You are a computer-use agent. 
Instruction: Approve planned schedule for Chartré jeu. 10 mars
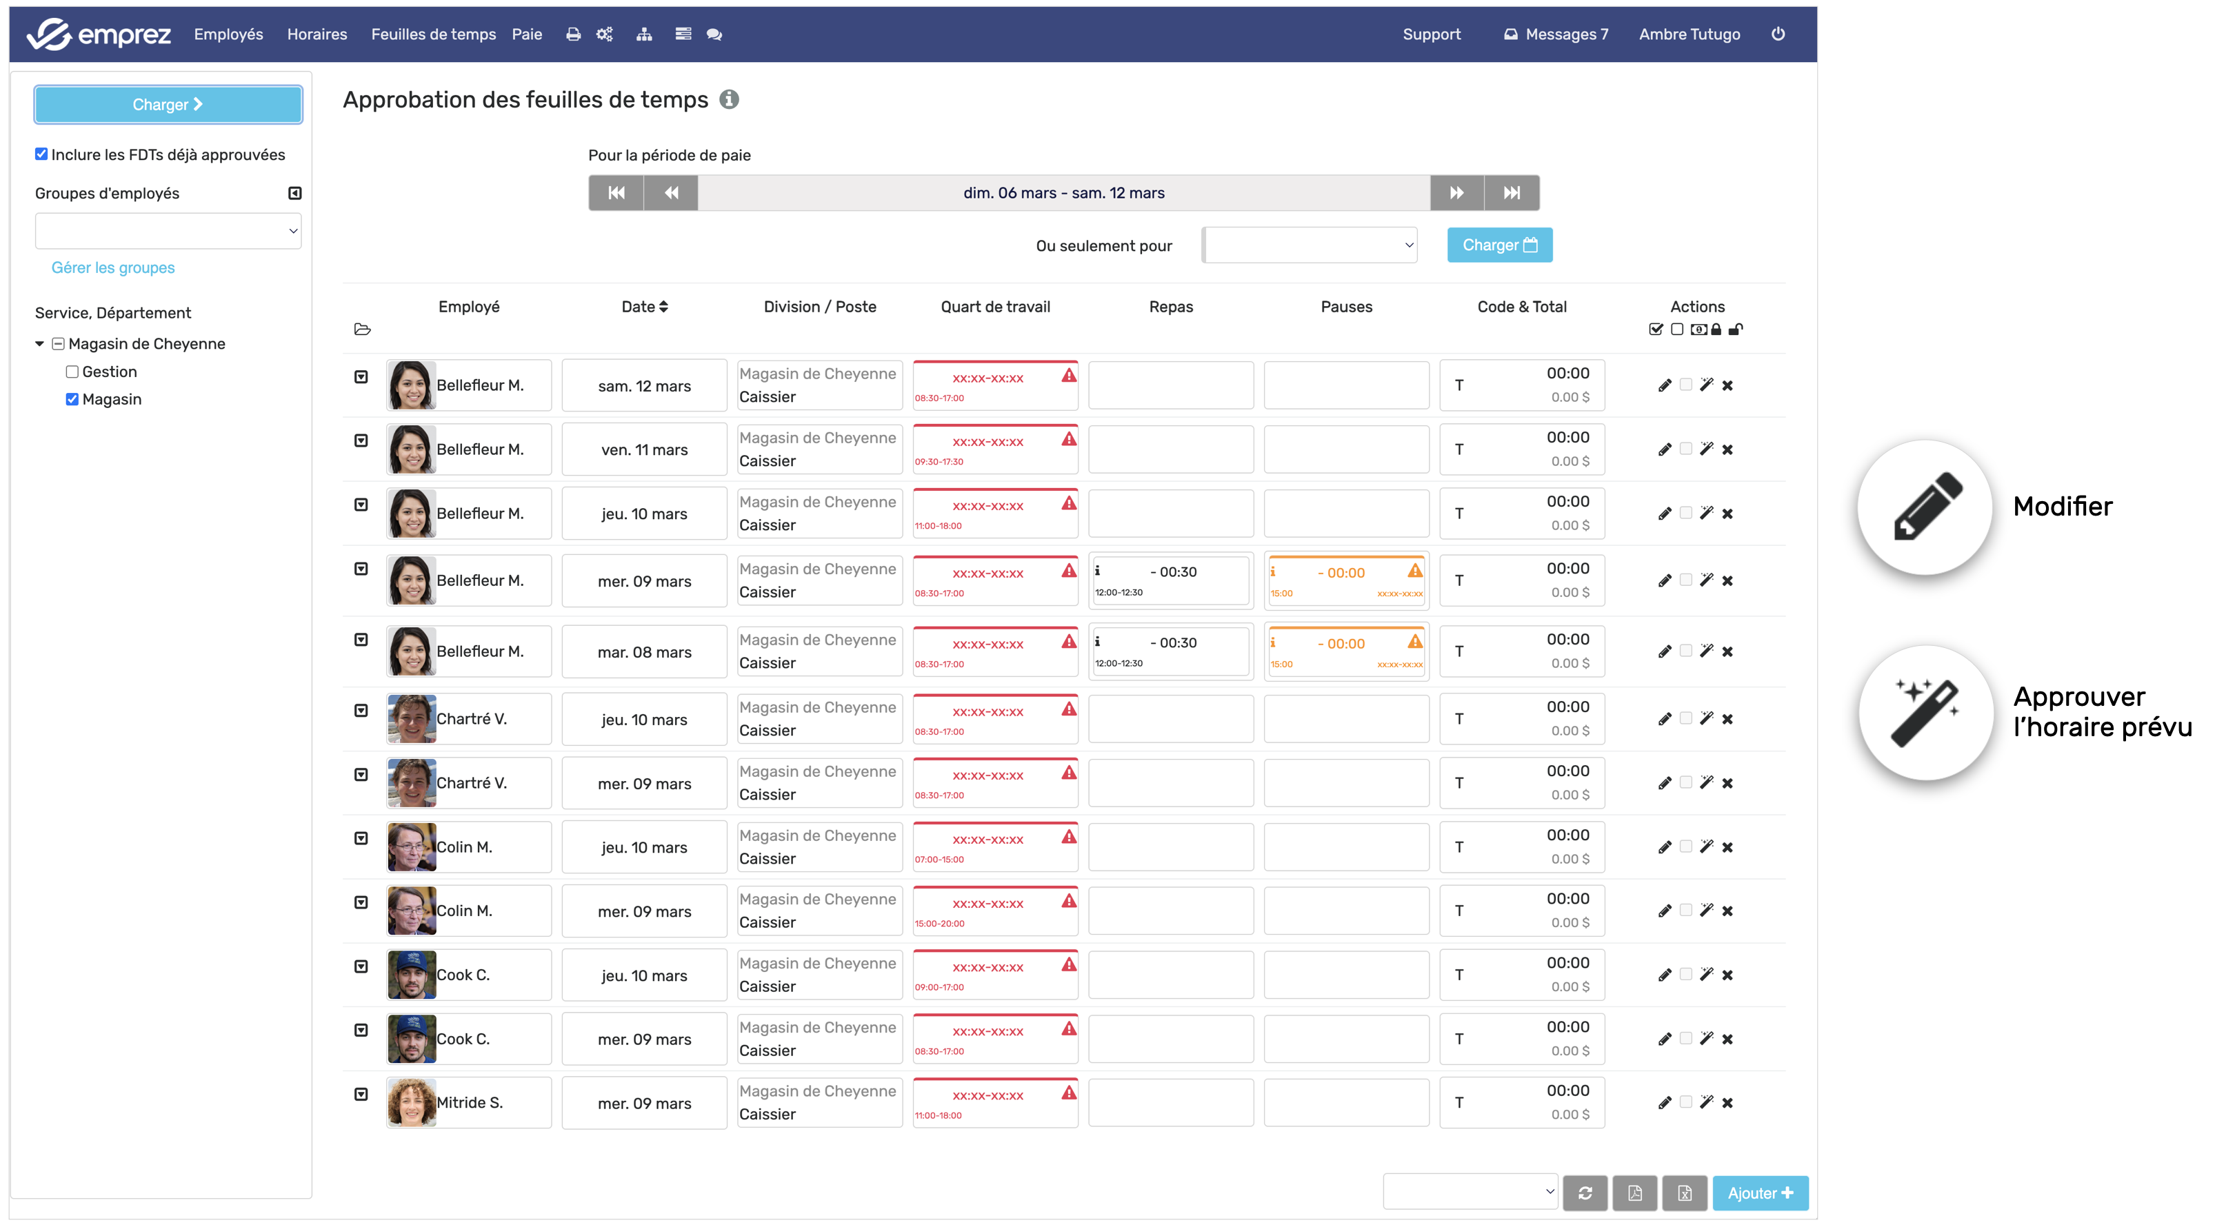(1706, 718)
